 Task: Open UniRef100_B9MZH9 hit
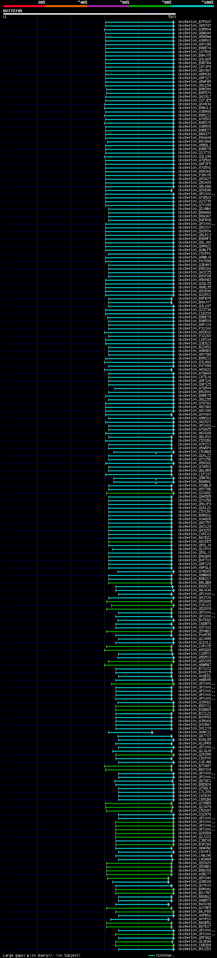pyautogui.click(x=194, y=89)
